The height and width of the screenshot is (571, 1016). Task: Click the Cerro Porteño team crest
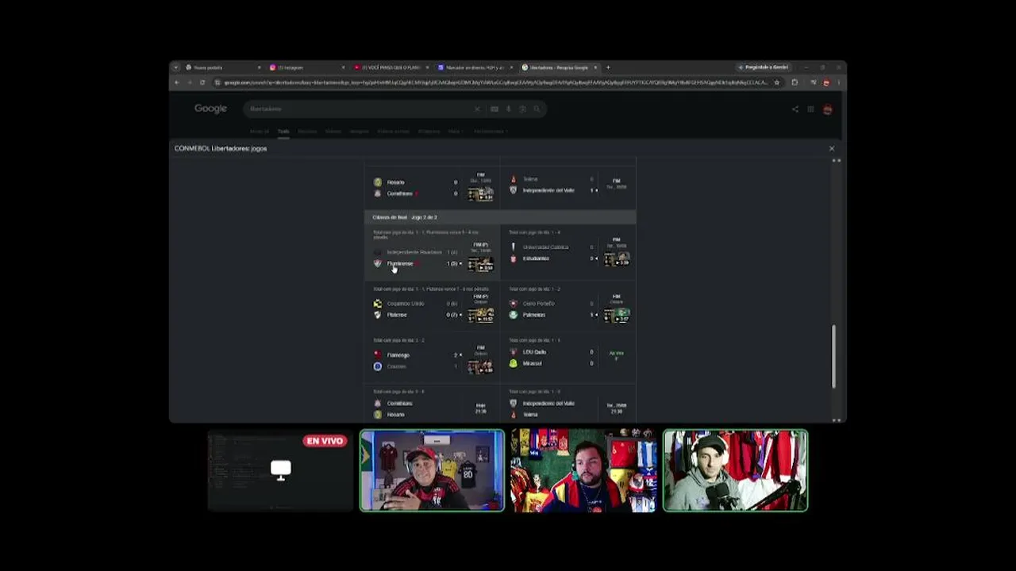pyautogui.click(x=513, y=304)
